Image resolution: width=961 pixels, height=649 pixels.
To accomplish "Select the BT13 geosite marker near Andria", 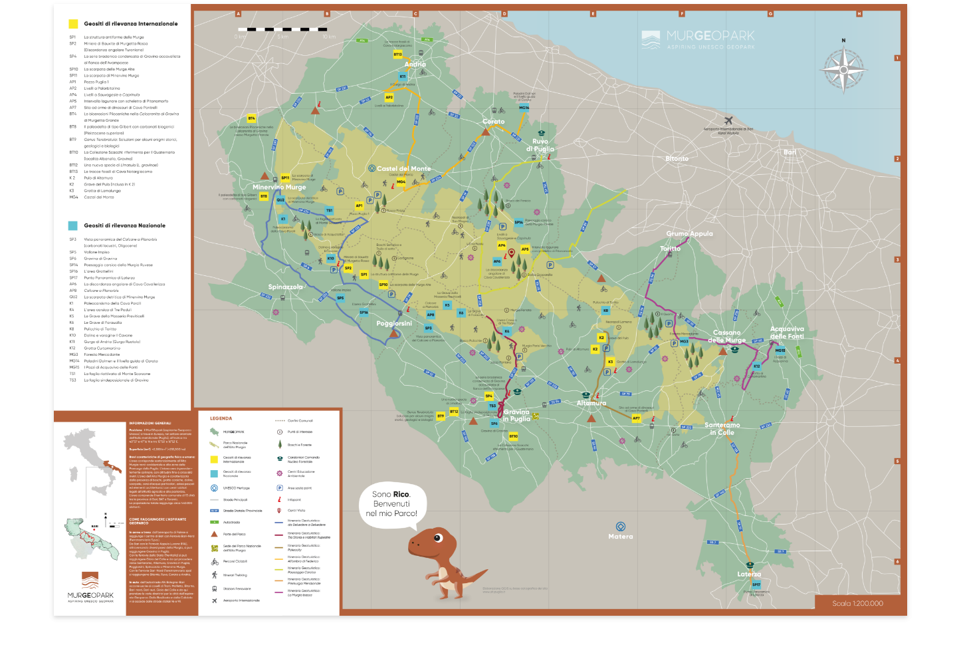I will click(x=397, y=55).
